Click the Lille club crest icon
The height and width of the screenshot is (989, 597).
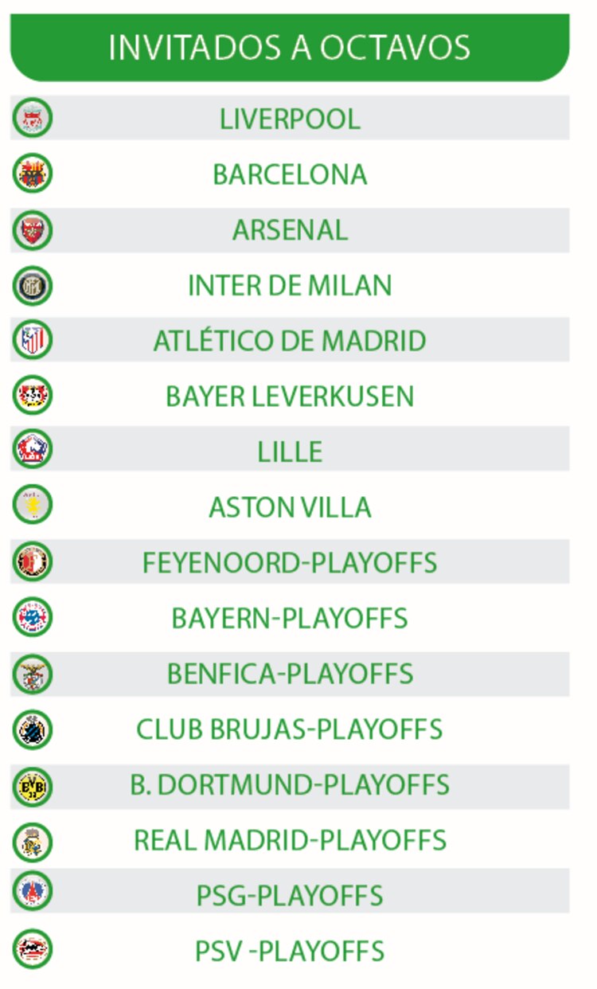(33, 450)
